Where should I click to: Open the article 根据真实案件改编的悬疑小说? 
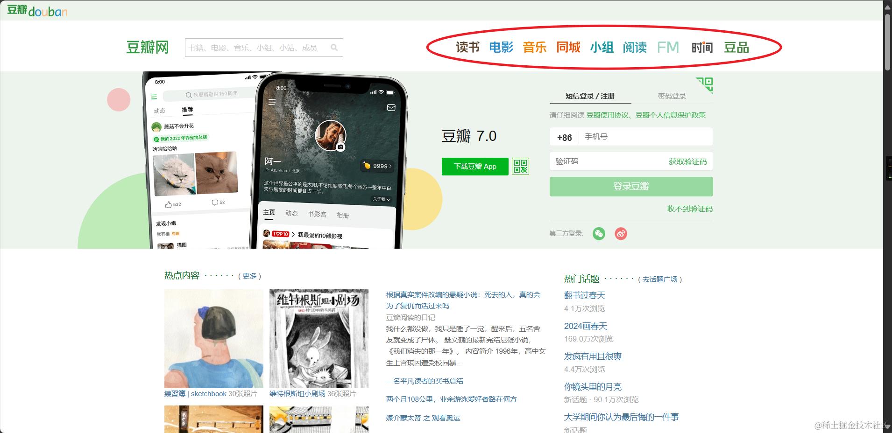463,300
